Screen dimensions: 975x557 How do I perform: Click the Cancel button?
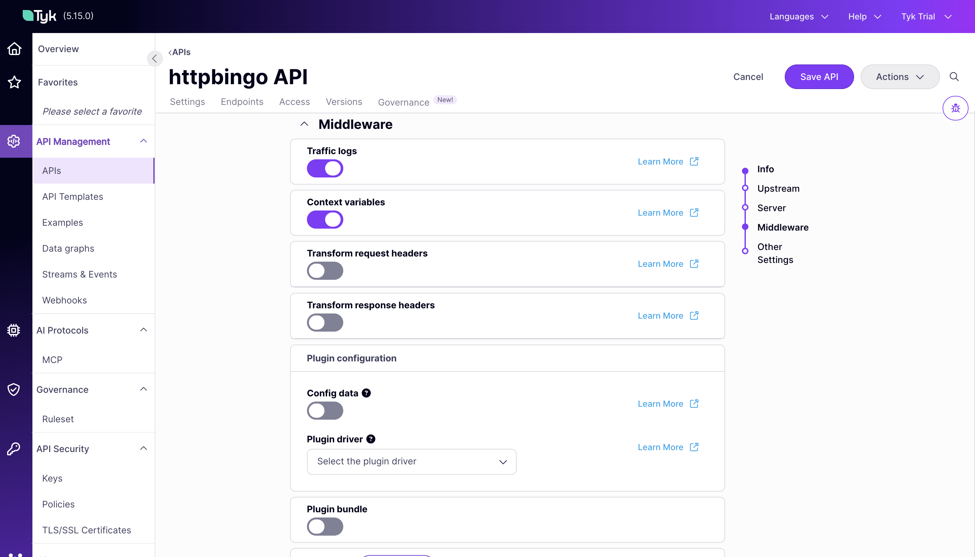click(748, 76)
